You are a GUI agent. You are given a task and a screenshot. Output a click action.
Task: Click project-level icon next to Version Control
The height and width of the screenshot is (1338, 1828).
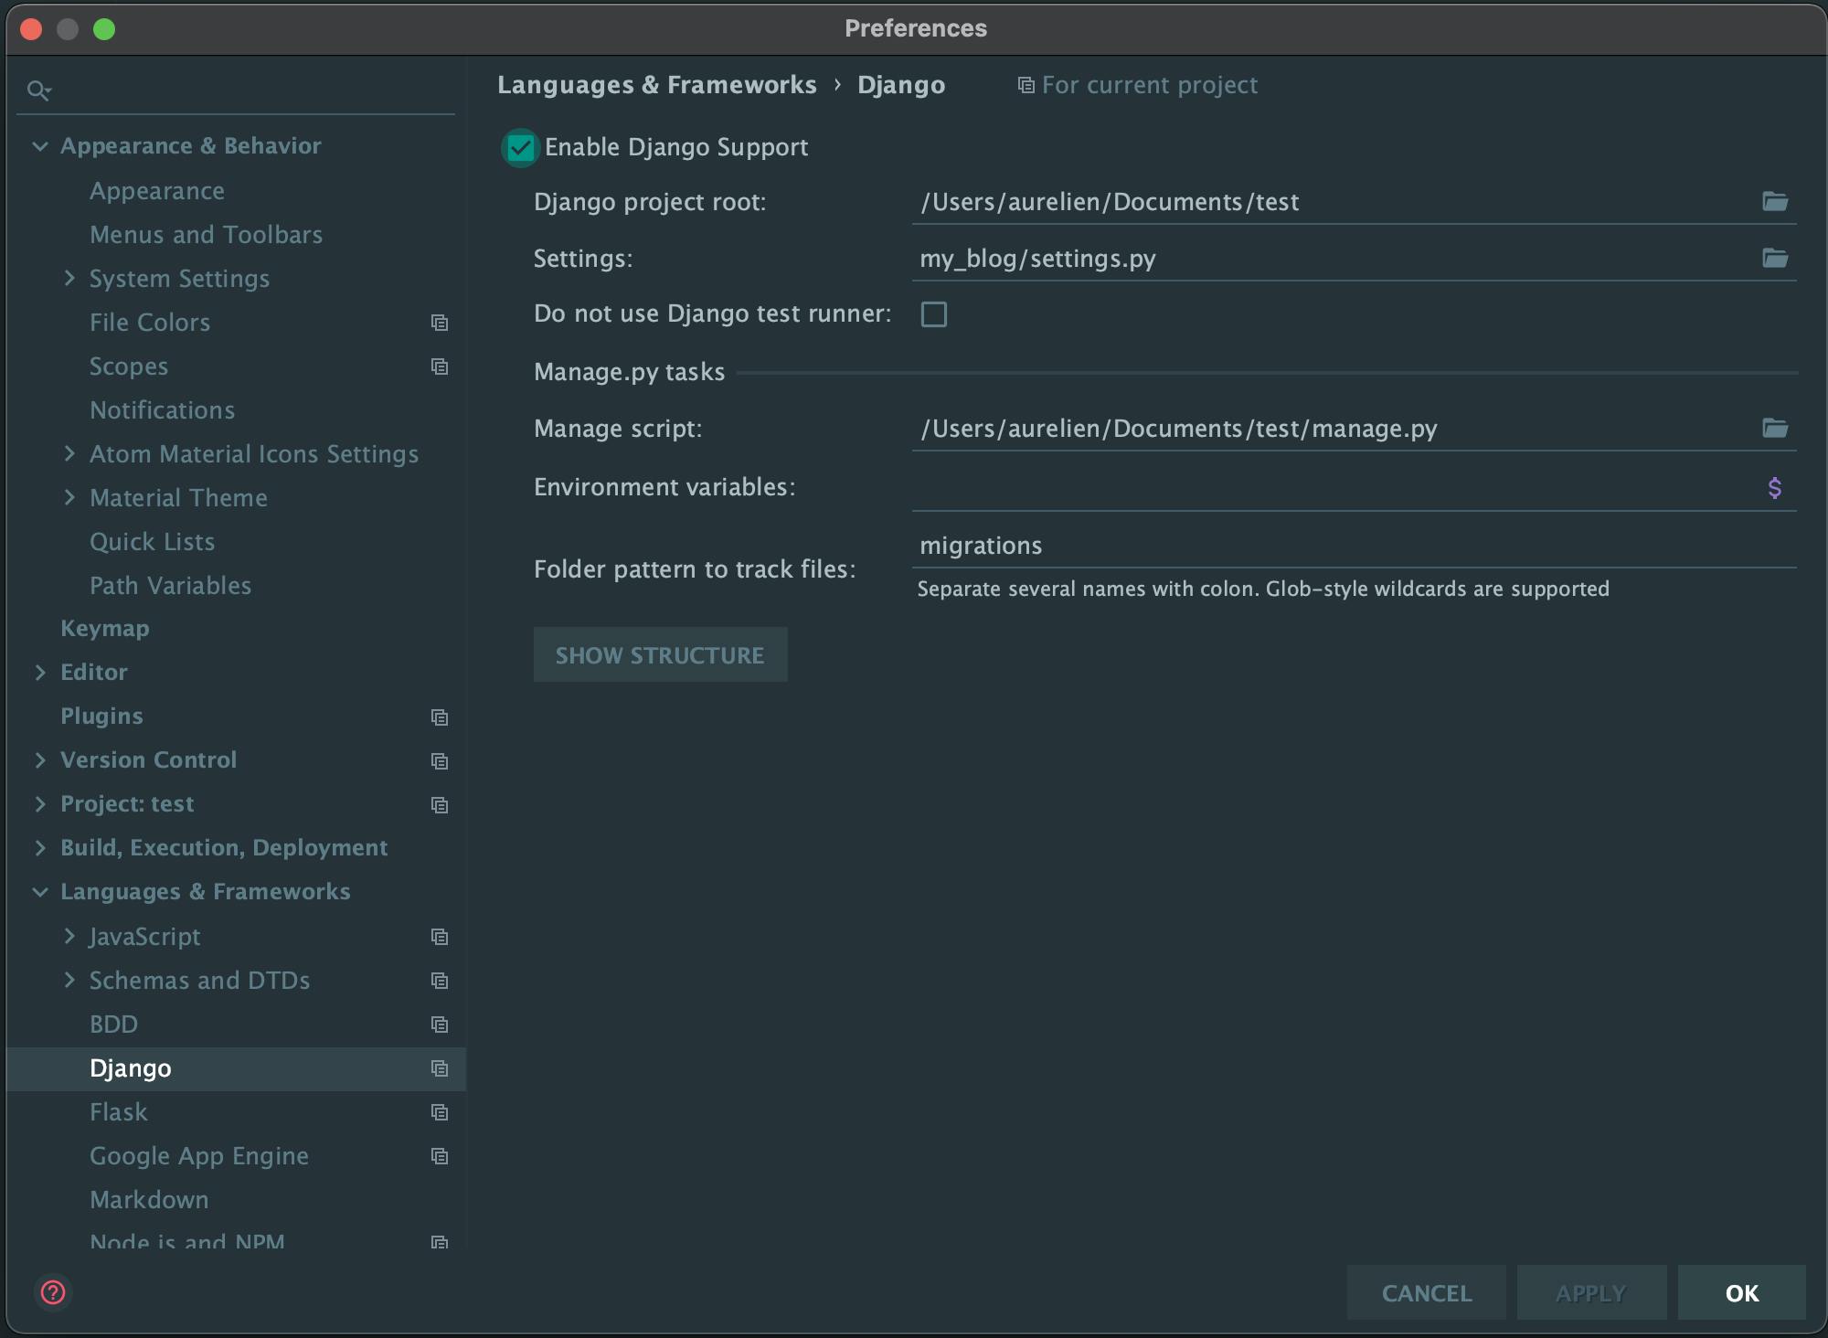tap(440, 761)
